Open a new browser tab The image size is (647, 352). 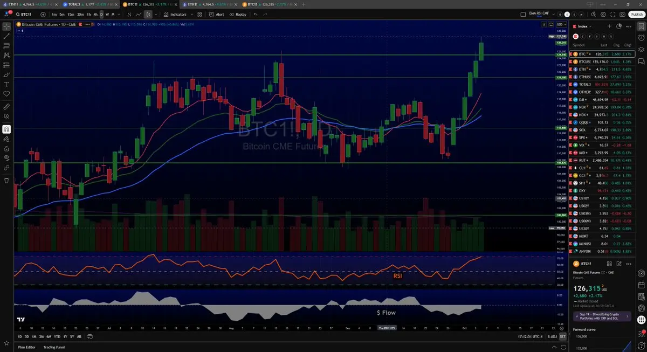click(x=304, y=4)
